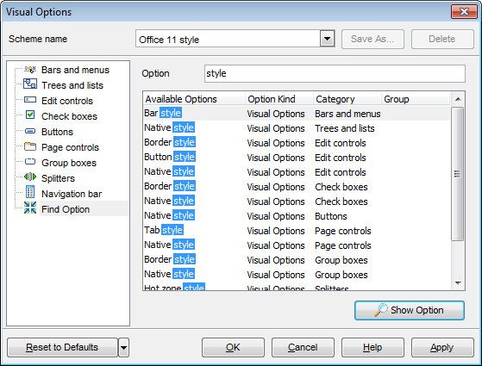
Task: Select the Find Option entry
Action: tap(66, 209)
